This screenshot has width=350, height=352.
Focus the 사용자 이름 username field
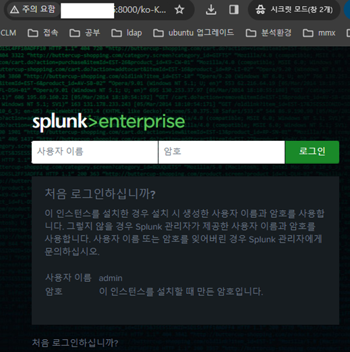coord(94,152)
